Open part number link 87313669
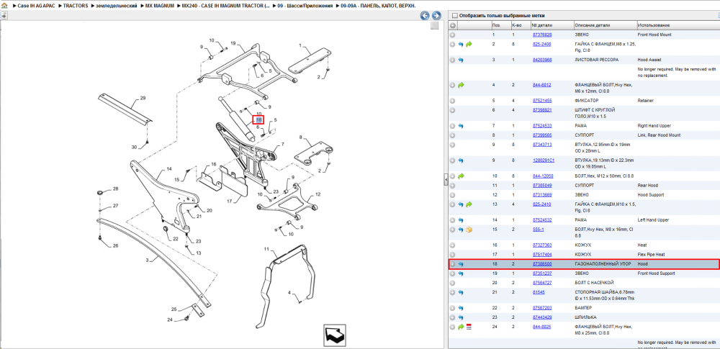Viewport: 720px width, 349px height. tap(542, 195)
